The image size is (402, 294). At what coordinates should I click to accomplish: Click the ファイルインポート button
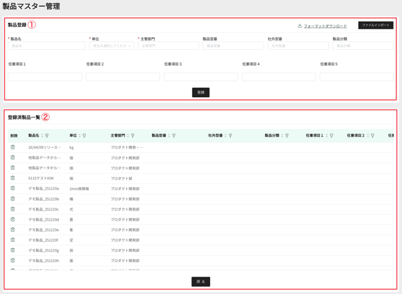coord(376,25)
